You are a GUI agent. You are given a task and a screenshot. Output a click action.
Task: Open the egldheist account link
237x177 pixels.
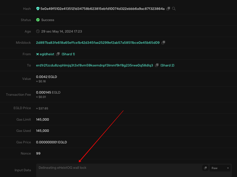point(47,54)
